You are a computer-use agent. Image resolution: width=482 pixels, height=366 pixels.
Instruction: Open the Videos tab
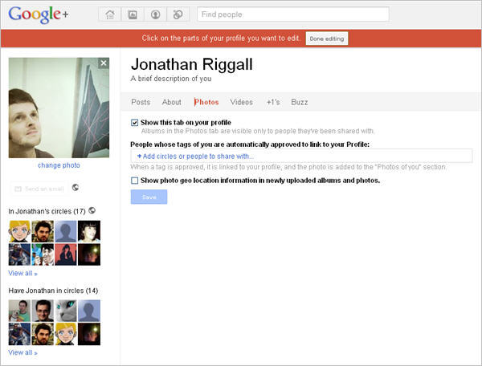pos(241,102)
